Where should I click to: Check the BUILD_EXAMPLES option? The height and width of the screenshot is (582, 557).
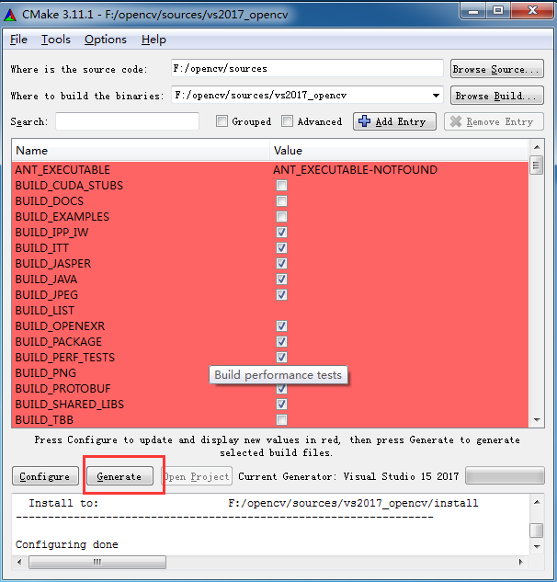pyautogui.click(x=281, y=216)
